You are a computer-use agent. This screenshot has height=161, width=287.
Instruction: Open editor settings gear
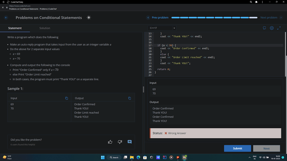272,28
